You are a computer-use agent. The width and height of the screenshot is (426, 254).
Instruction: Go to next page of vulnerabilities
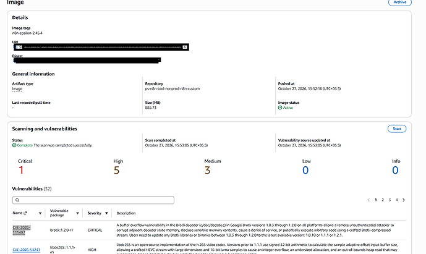coord(404,200)
